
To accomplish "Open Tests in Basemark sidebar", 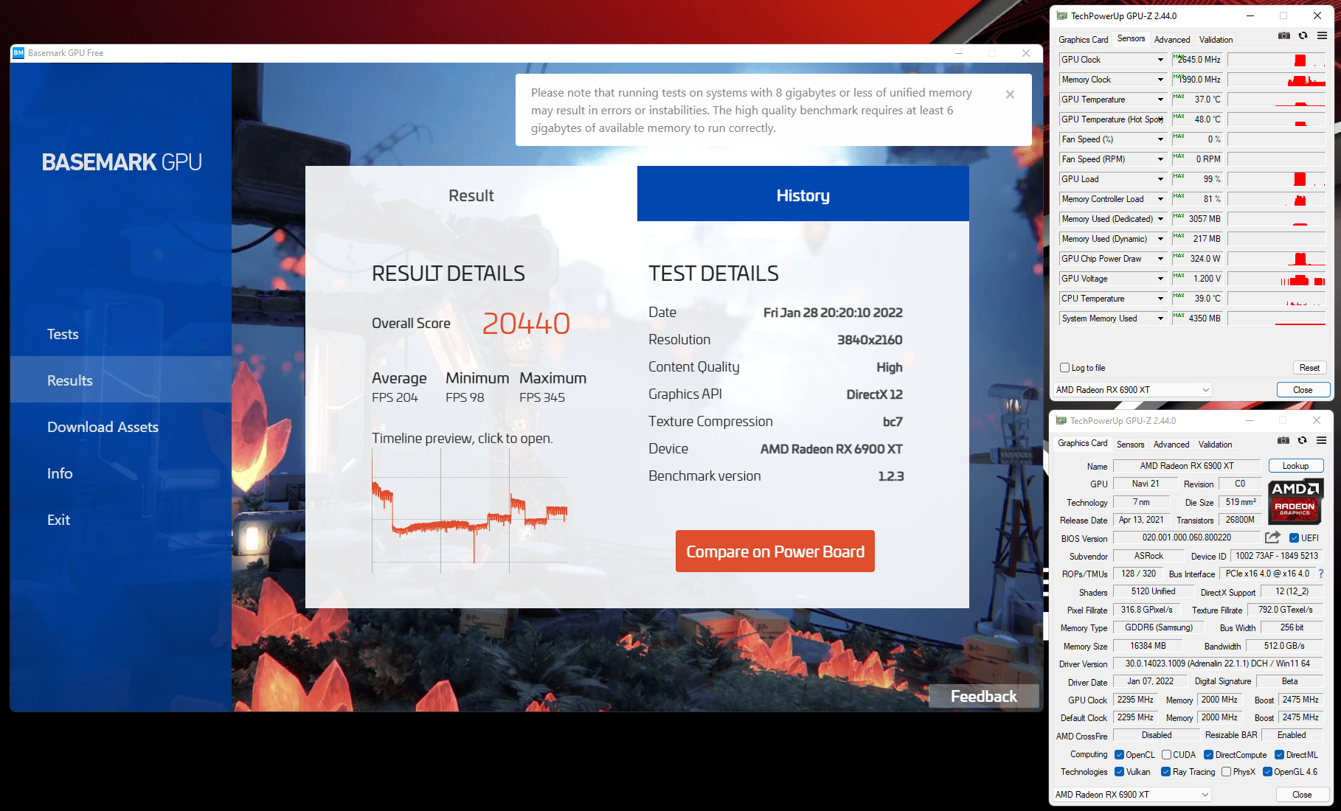I will coord(63,334).
